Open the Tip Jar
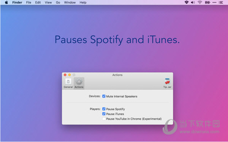Screen dimensions: 228x142 [167, 83]
